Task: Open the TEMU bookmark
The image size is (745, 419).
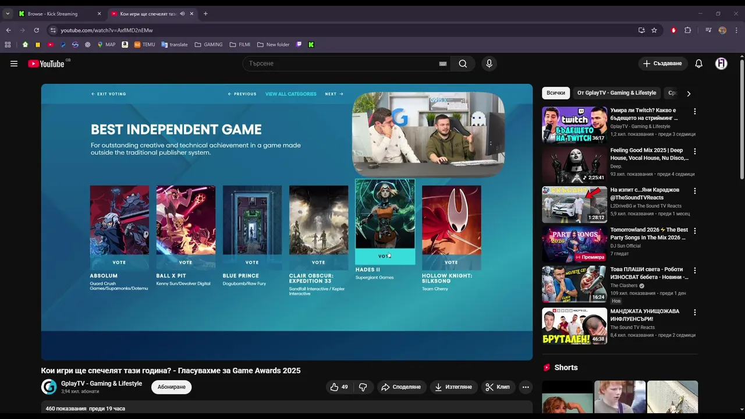Action: [144, 44]
